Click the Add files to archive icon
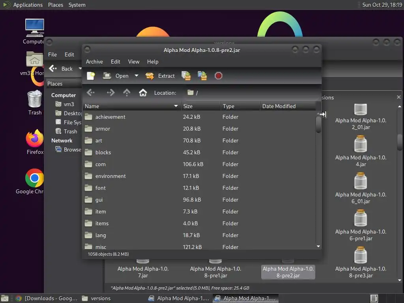The image size is (404, 303). click(x=186, y=76)
